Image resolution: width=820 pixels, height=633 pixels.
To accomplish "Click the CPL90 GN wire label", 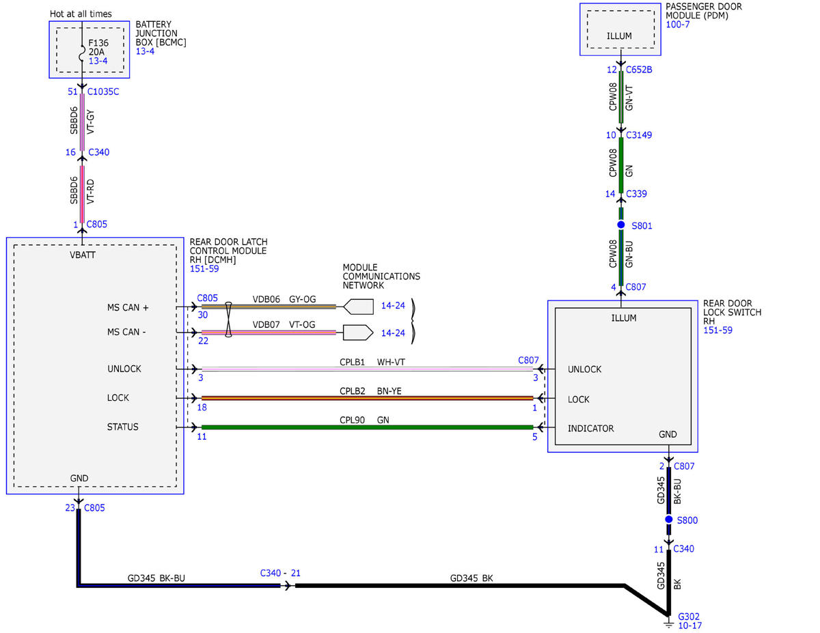I will 365,420.
